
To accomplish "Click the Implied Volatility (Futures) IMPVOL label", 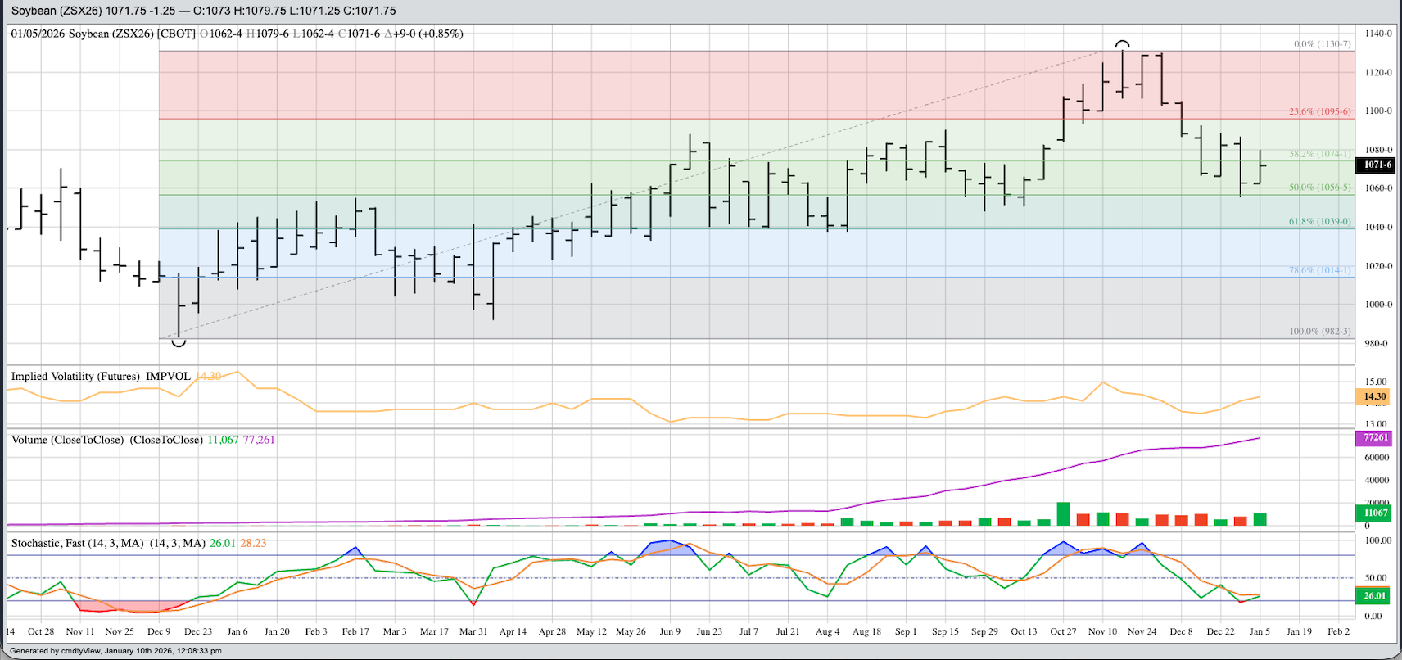I will [x=101, y=377].
